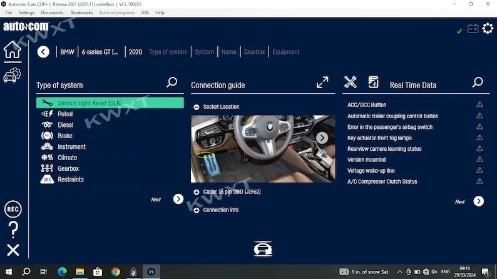Go back with the left arrow button

43,52
